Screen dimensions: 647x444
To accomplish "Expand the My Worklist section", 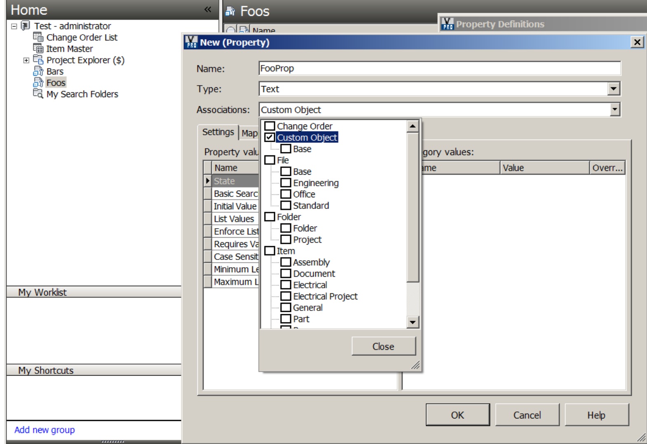I will coord(94,292).
